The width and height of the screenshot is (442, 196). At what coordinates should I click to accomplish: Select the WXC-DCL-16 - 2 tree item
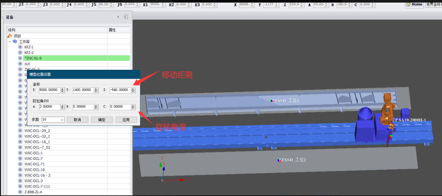click(37, 175)
